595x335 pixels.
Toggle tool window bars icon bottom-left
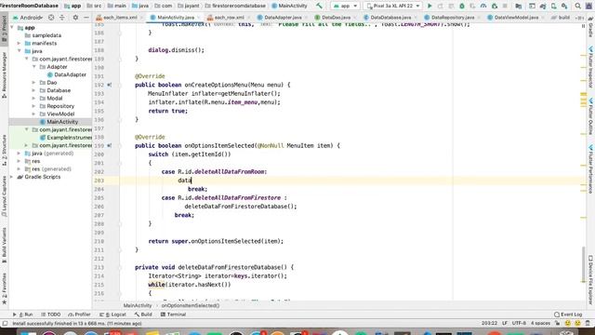(5, 324)
